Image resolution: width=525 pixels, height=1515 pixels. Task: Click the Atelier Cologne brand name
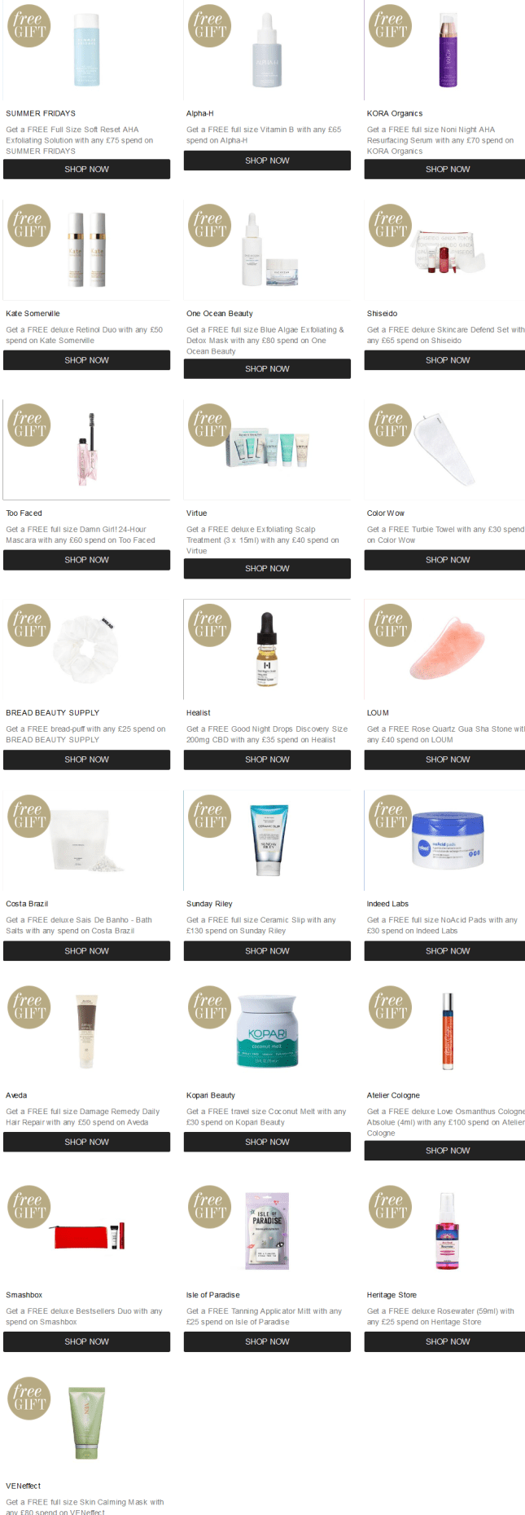point(393,1095)
